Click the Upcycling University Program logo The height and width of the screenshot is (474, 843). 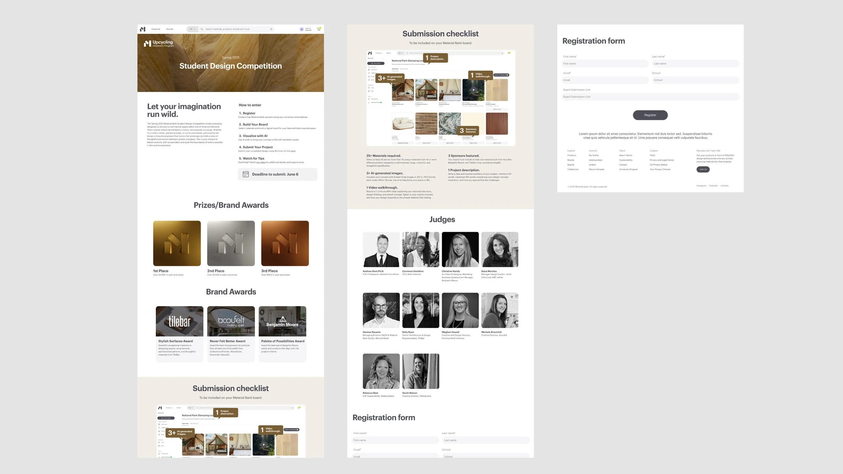pyautogui.click(x=159, y=43)
